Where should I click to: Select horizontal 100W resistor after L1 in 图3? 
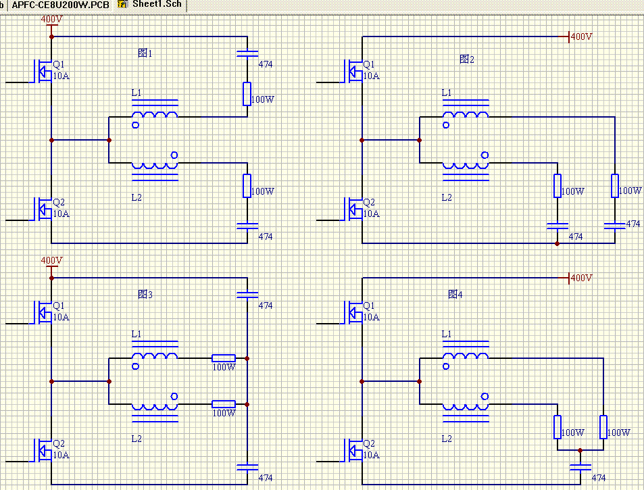coord(224,358)
